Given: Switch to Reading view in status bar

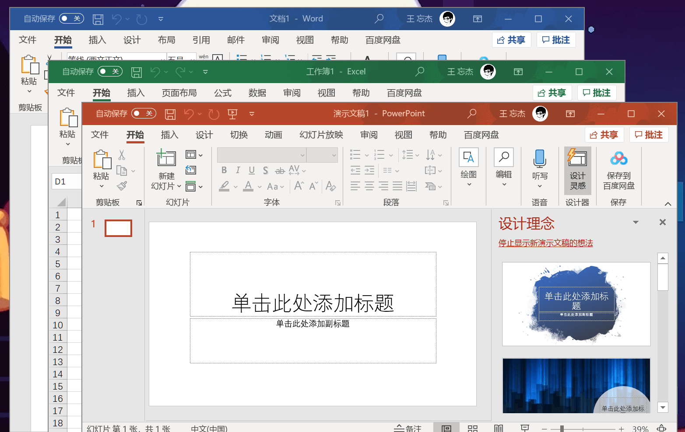Looking at the screenshot, I should (x=499, y=429).
